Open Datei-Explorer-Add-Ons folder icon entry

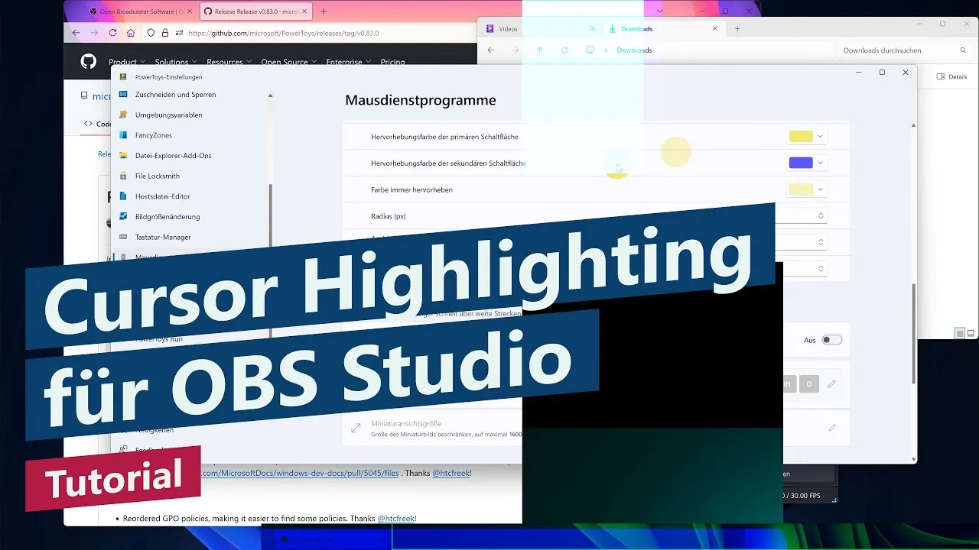coord(123,156)
